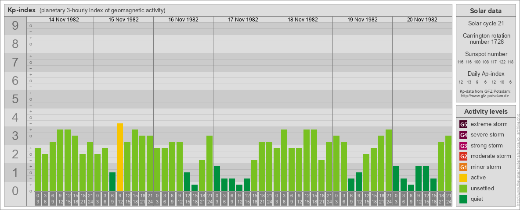Image resolution: width=520 pixels, height=210 pixels.
Task: Click the G5 extreme storm badge
Action: coord(463,124)
